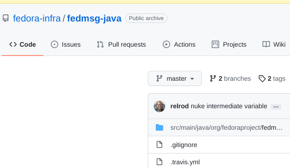Click the Issues circle-dot icon

(55, 44)
